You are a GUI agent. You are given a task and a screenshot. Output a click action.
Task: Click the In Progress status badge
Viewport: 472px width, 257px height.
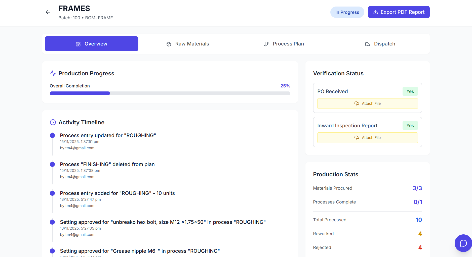click(347, 12)
